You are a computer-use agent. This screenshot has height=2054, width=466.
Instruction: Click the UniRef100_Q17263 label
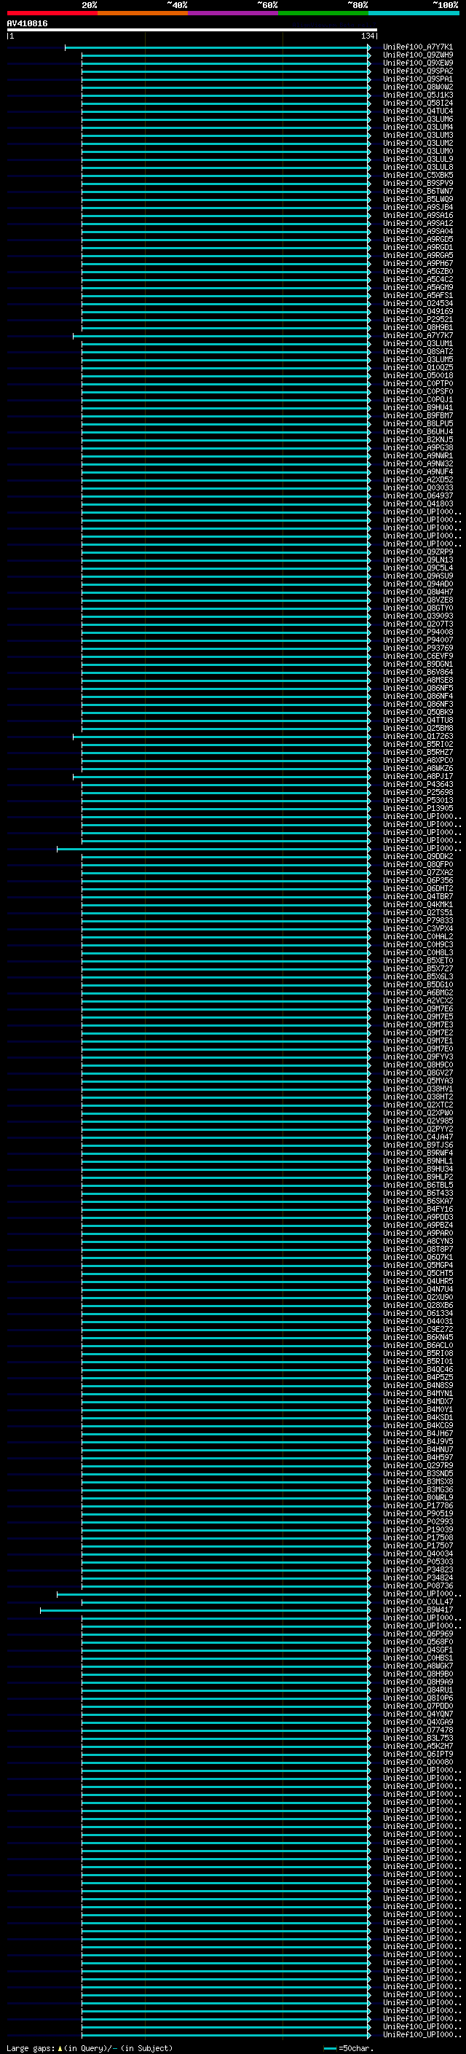click(417, 737)
